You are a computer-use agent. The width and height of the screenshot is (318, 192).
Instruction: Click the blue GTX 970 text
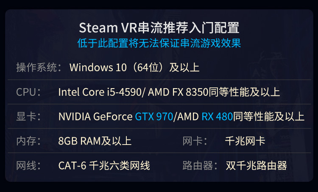(154, 117)
